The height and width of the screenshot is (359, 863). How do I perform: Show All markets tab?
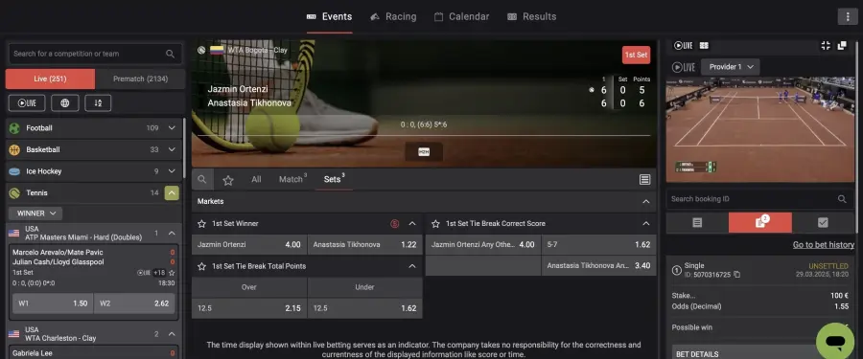pyautogui.click(x=256, y=179)
